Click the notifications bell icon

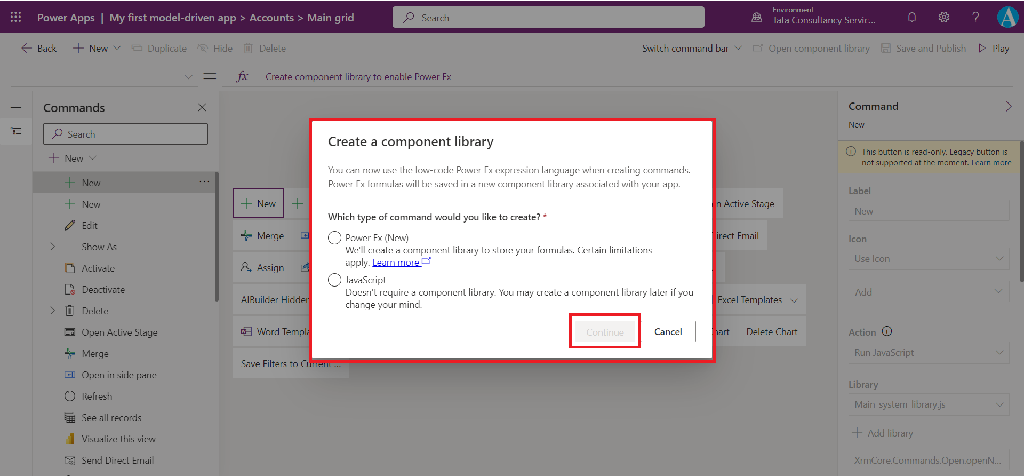[x=912, y=17]
